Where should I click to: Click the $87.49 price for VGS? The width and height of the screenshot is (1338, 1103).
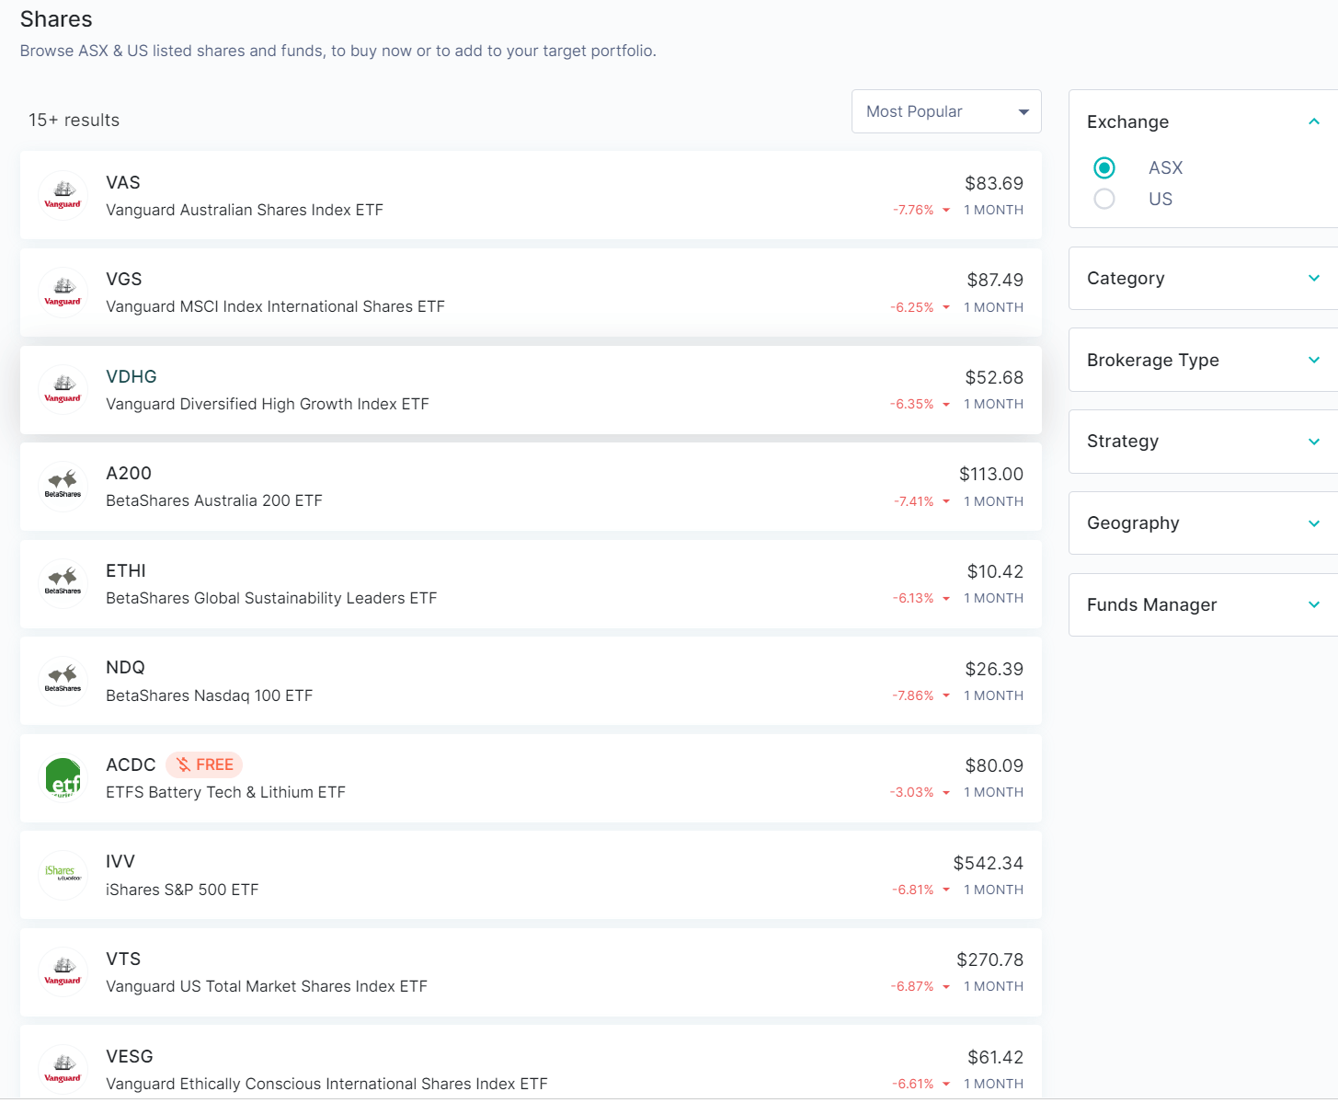[x=995, y=280]
